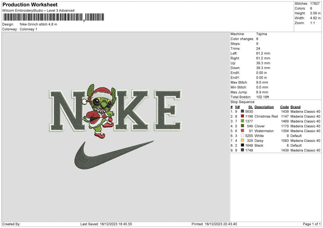Click the White color swatch in row 6

(x=242, y=136)
